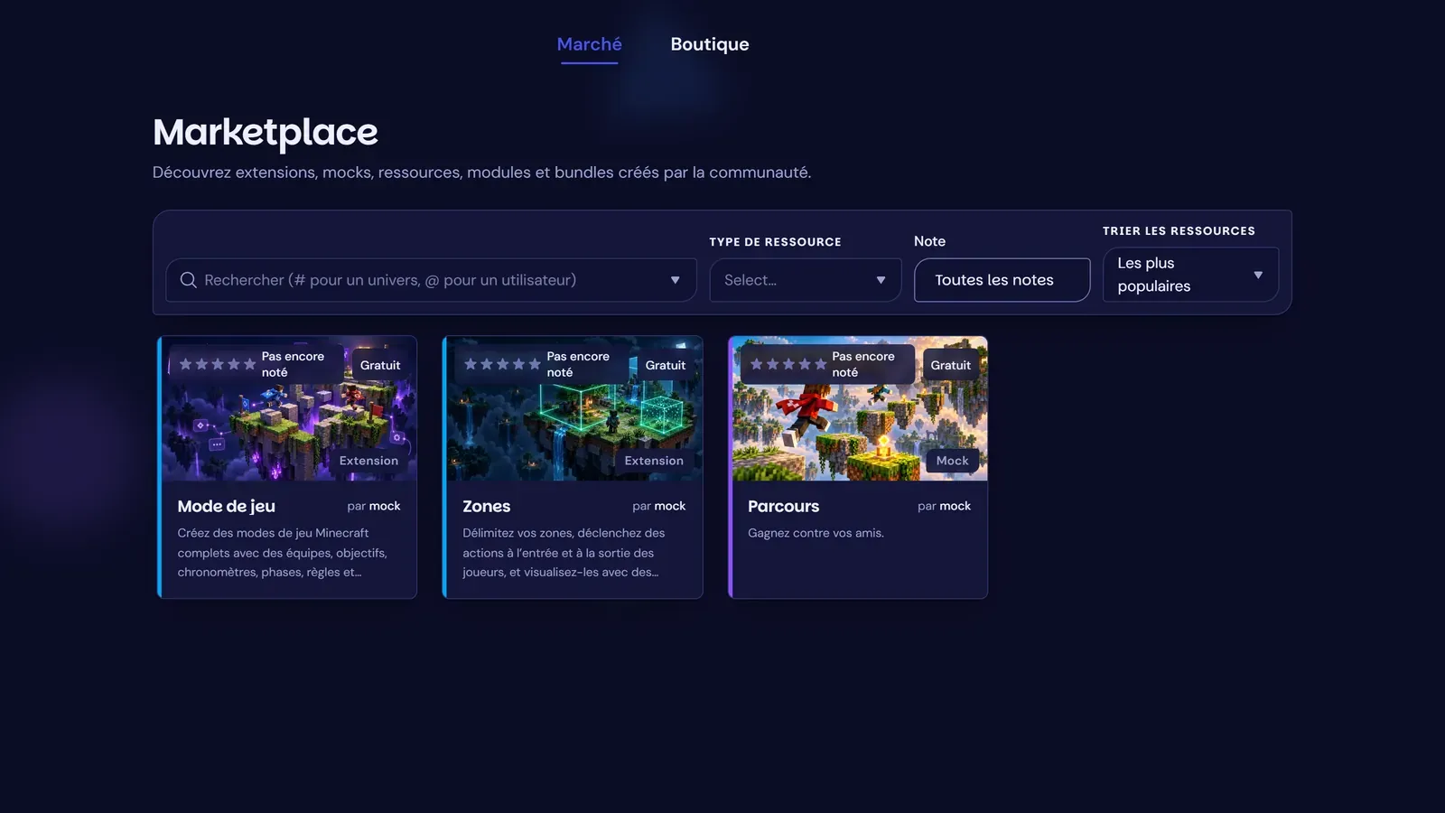This screenshot has height=813, width=1445.
Task: Click description starting Créez des modes de jeu
Action: click(282, 552)
